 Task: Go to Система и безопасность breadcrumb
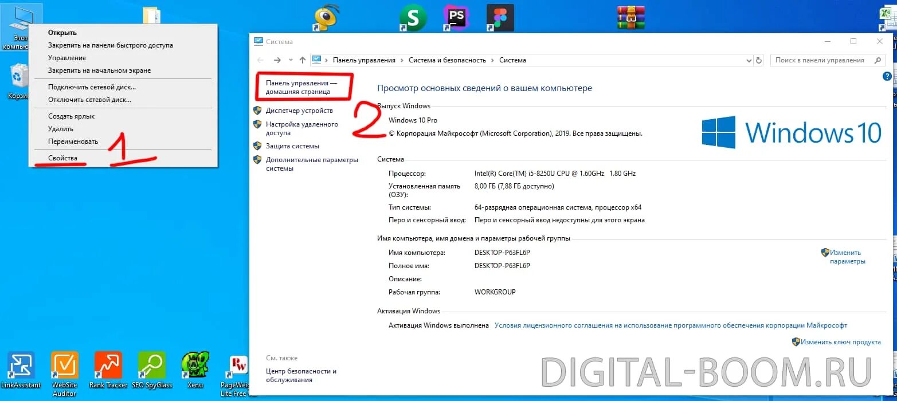click(447, 60)
